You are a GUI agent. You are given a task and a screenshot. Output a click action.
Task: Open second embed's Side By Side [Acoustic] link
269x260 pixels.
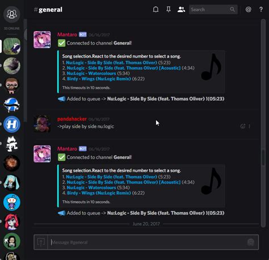tap(124, 182)
